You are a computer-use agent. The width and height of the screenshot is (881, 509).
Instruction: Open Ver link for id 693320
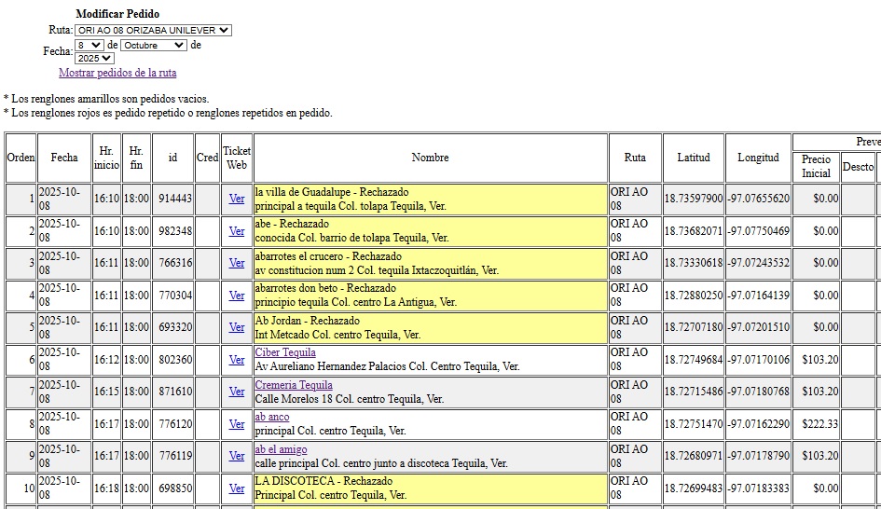pos(237,327)
